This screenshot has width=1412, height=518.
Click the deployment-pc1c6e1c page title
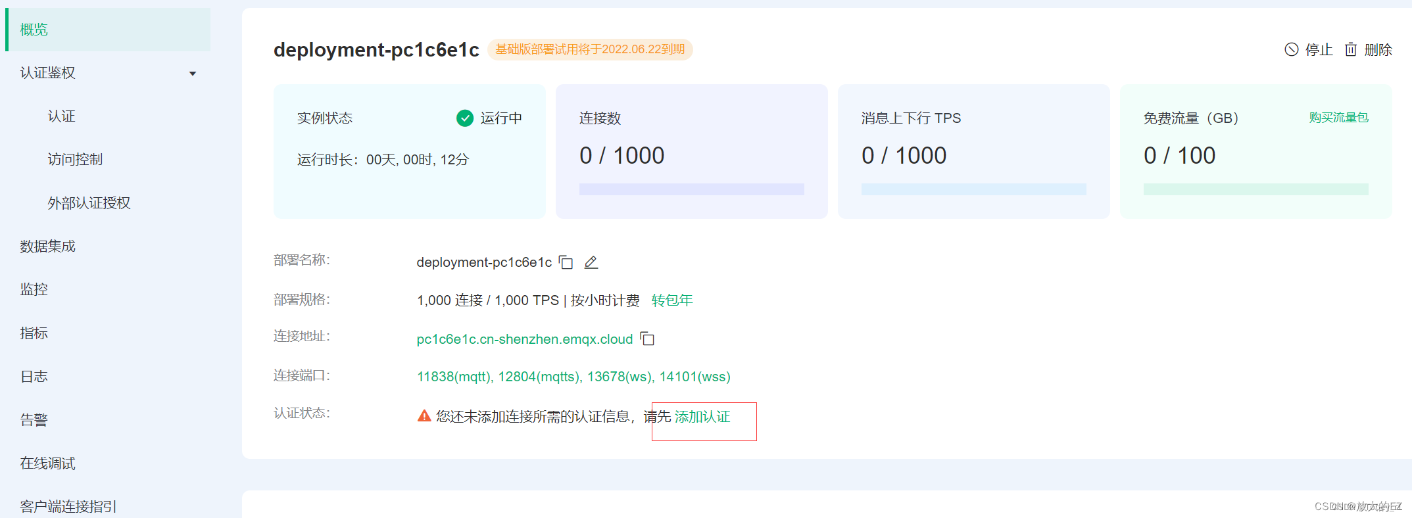pyautogui.click(x=376, y=50)
